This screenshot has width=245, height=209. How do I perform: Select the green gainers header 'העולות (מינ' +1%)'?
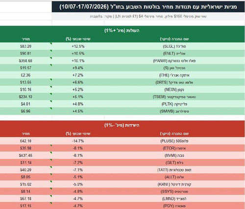pos(122,30)
